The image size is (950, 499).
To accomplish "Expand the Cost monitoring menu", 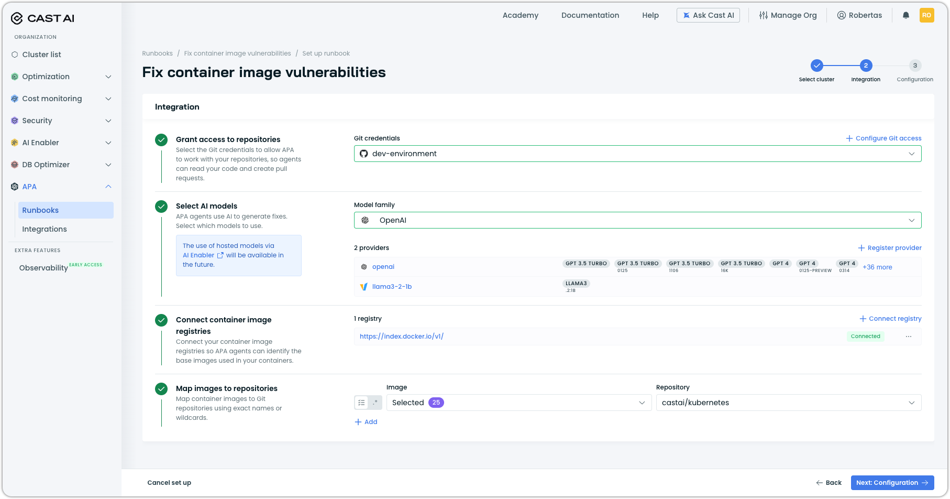I will (108, 99).
